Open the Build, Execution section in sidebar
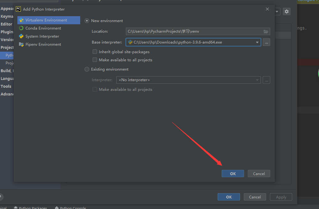The height and width of the screenshot is (209, 319). click(x=7, y=71)
